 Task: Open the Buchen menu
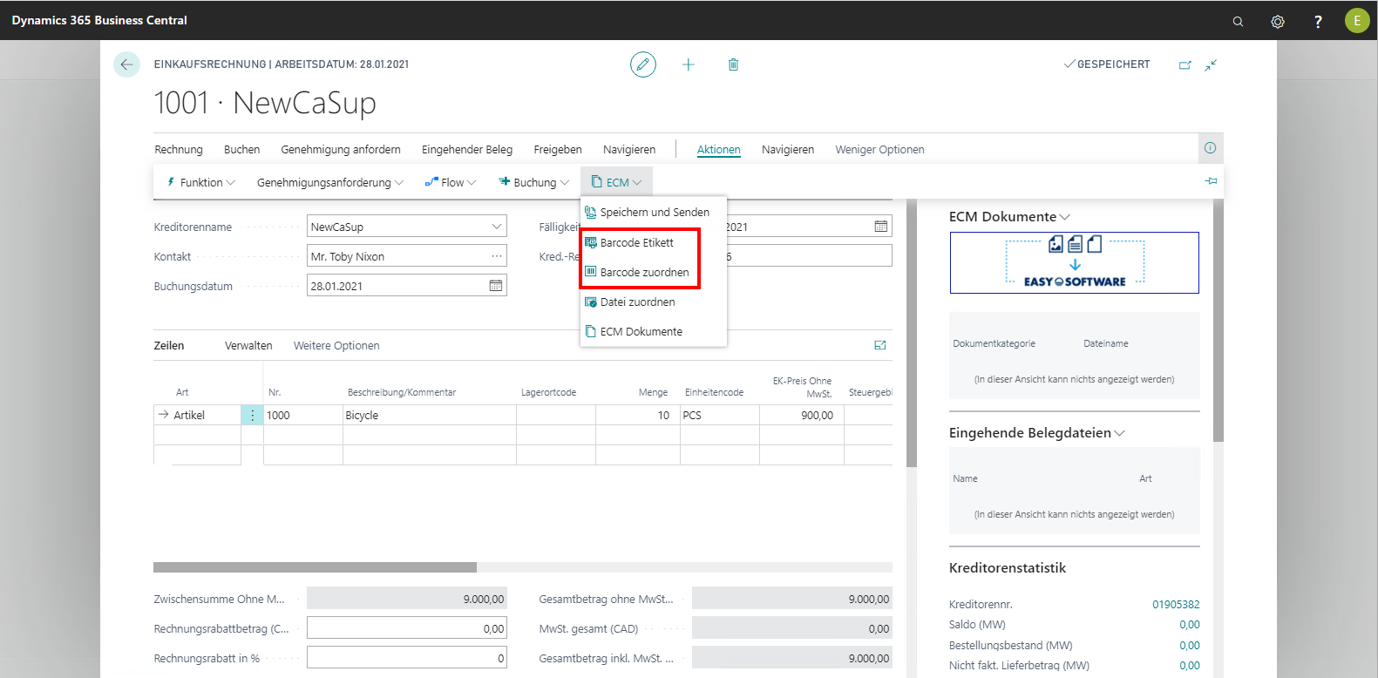241,149
